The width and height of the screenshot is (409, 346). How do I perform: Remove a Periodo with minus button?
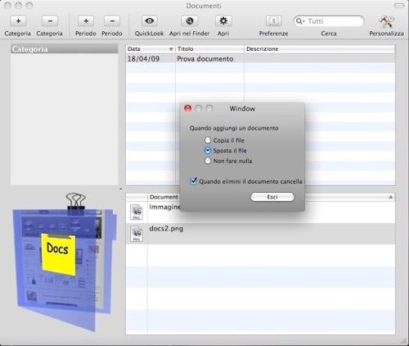coord(112,21)
